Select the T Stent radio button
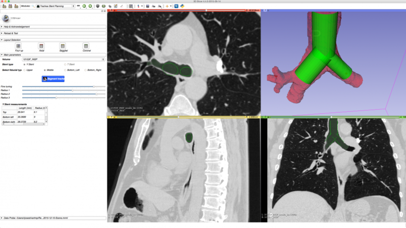The width and height of the screenshot is (406, 228). click(65, 64)
